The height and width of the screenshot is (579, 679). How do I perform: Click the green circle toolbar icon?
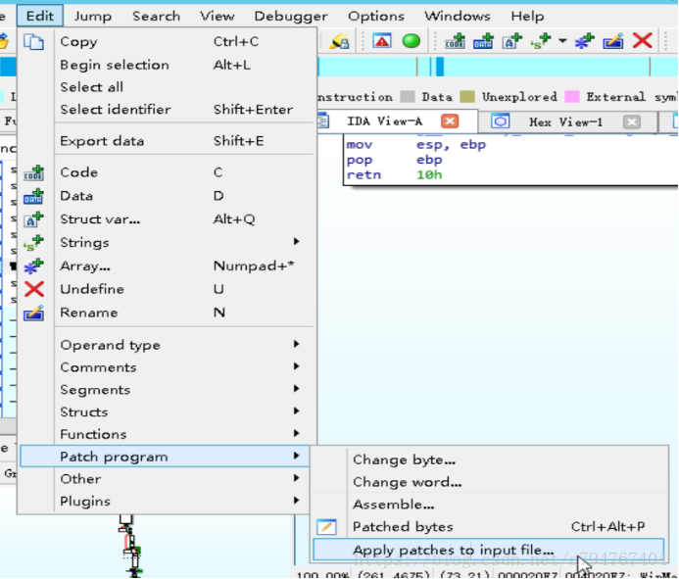(x=412, y=41)
